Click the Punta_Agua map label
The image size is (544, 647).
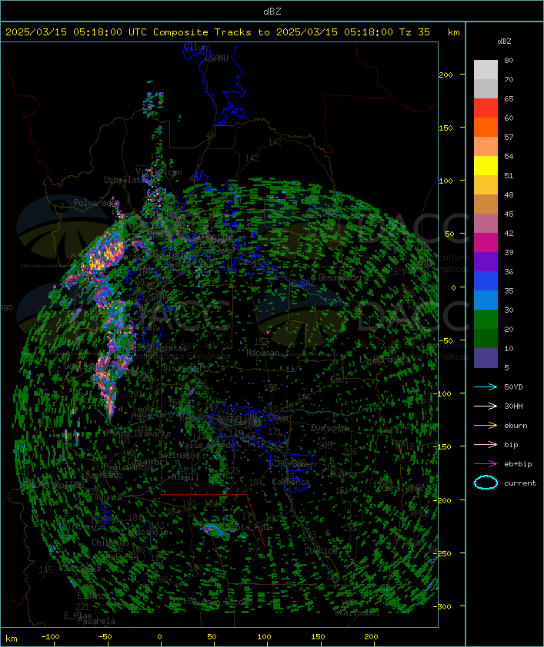tap(251, 527)
